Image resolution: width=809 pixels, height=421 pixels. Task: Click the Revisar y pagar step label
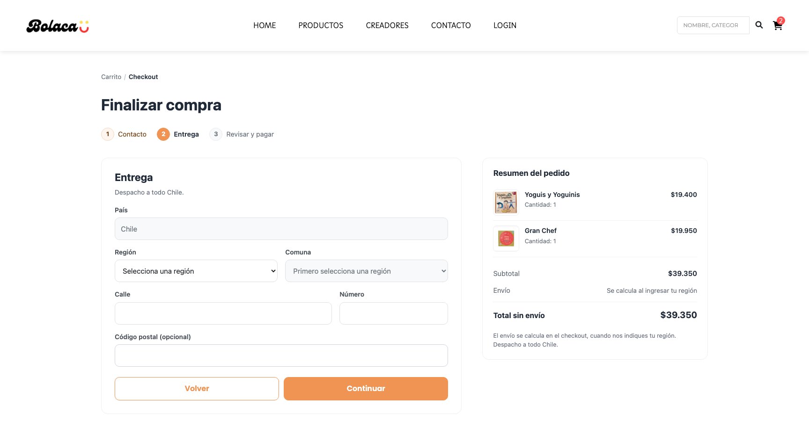(250, 134)
